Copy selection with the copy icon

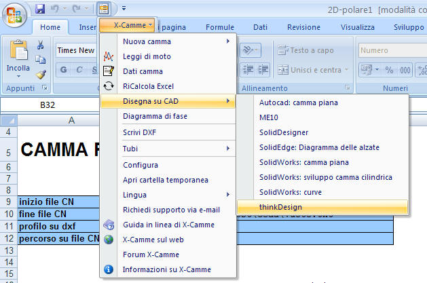click(x=41, y=59)
